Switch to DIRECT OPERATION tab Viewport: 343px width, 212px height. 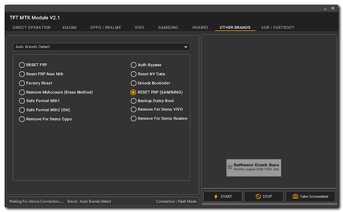[32, 27]
